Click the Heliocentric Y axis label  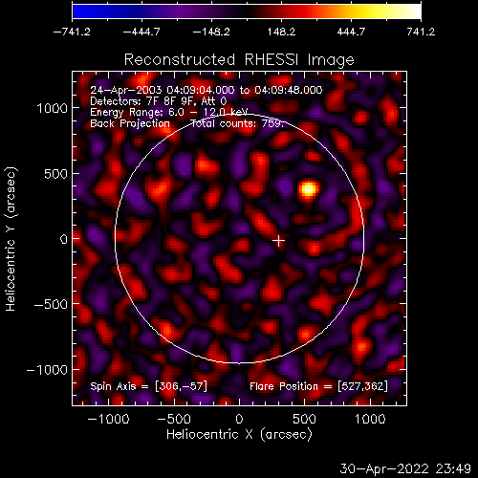pyautogui.click(x=11, y=239)
